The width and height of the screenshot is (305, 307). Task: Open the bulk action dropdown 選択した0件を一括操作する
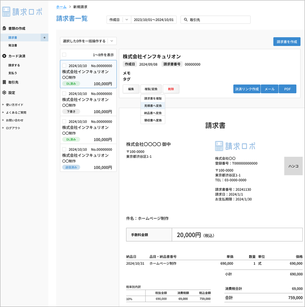click(88, 41)
